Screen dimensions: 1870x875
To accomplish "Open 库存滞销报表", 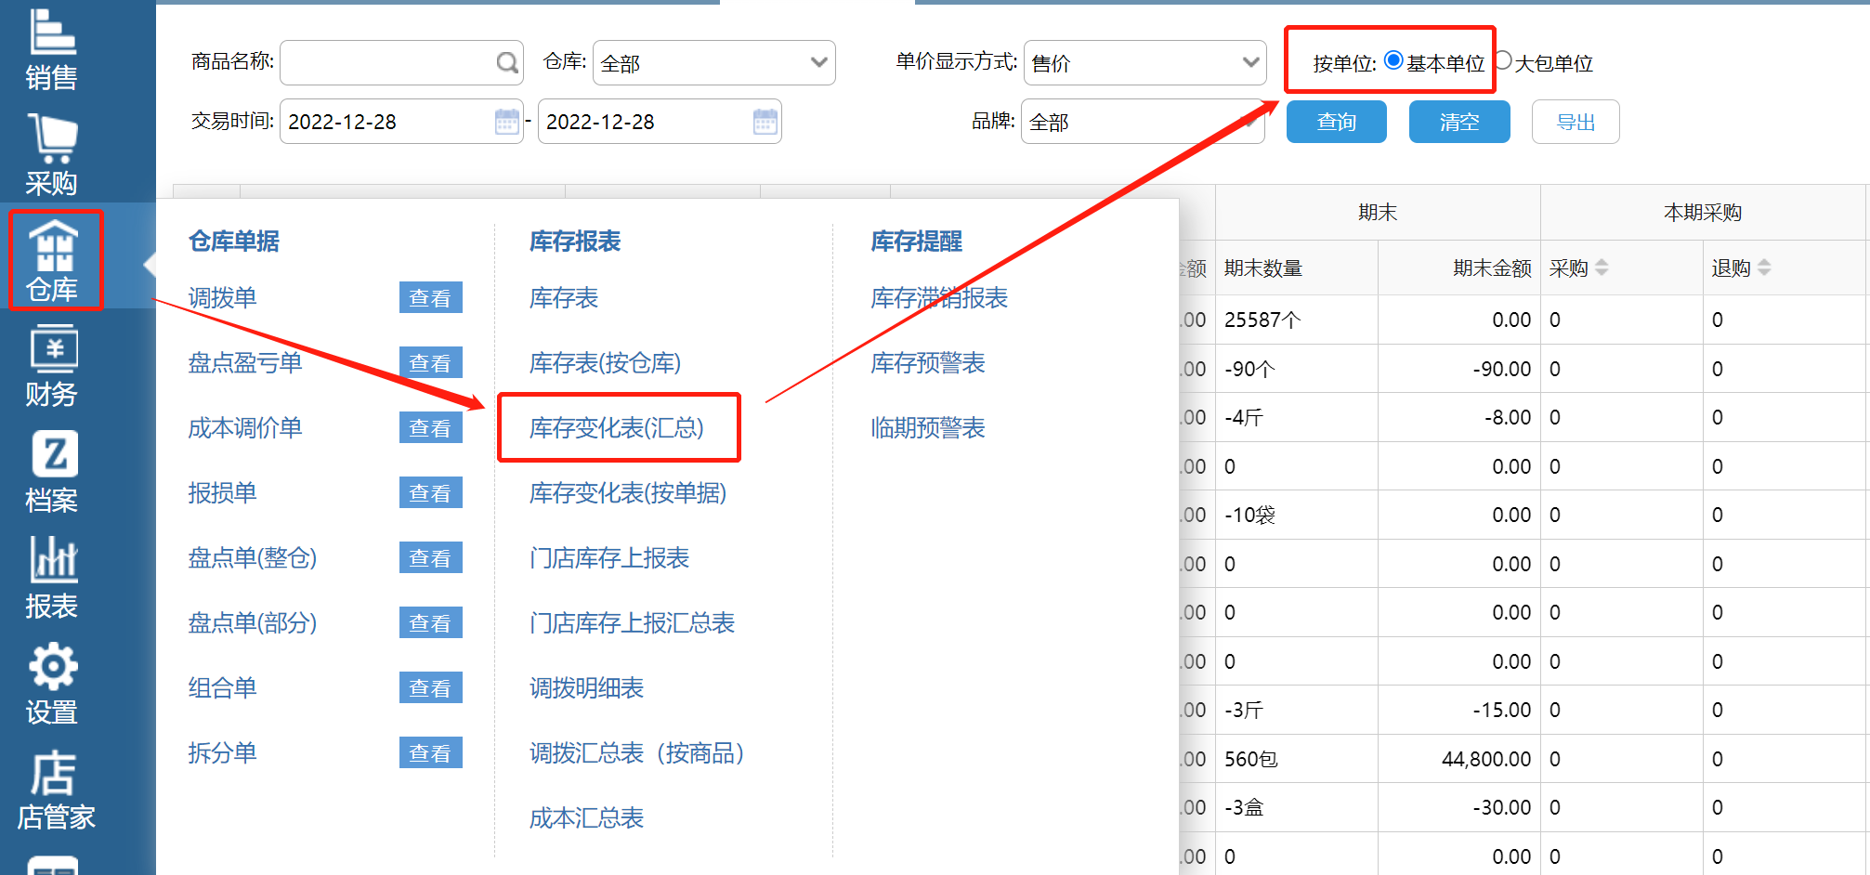I will pos(939,298).
